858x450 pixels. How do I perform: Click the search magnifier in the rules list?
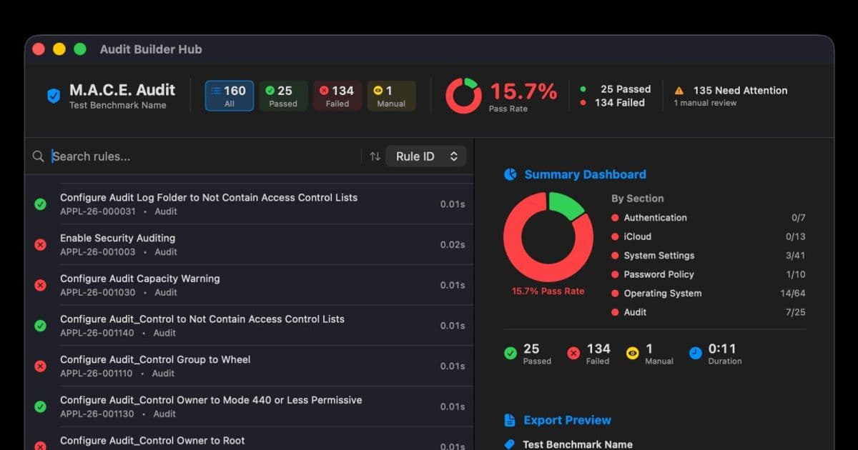38,156
